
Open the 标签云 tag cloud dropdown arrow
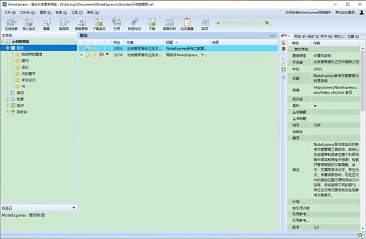(x=74, y=207)
